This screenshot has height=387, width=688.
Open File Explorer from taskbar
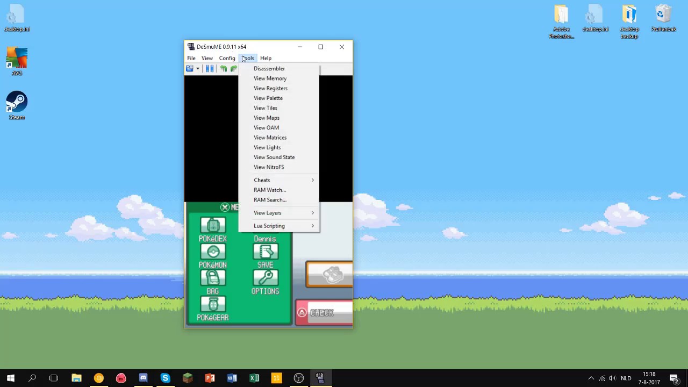click(76, 378)
